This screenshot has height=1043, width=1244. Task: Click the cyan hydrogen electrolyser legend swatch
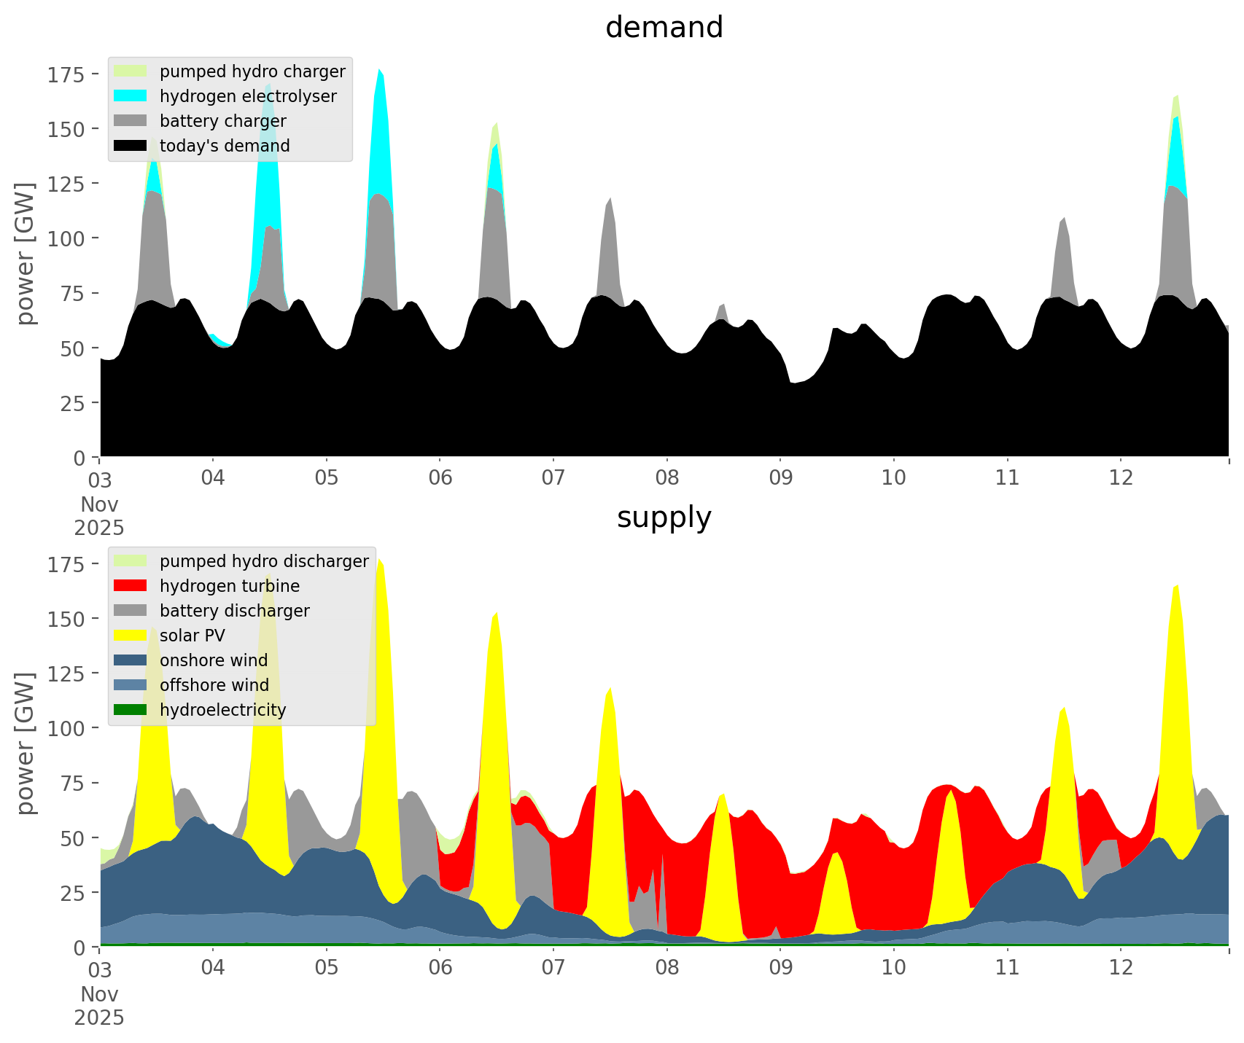point(131,96)
